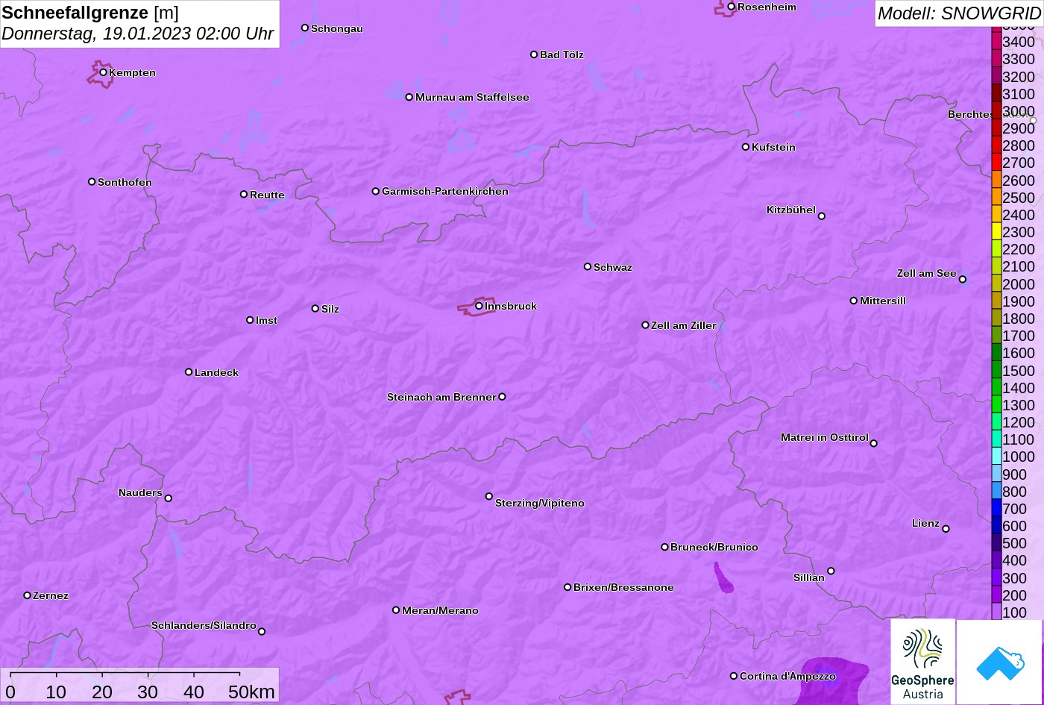The height and width of the screenshot is (705, 1044).
Task: Click the GeoSphere Austria logo
Action: [x=922, y=662]
